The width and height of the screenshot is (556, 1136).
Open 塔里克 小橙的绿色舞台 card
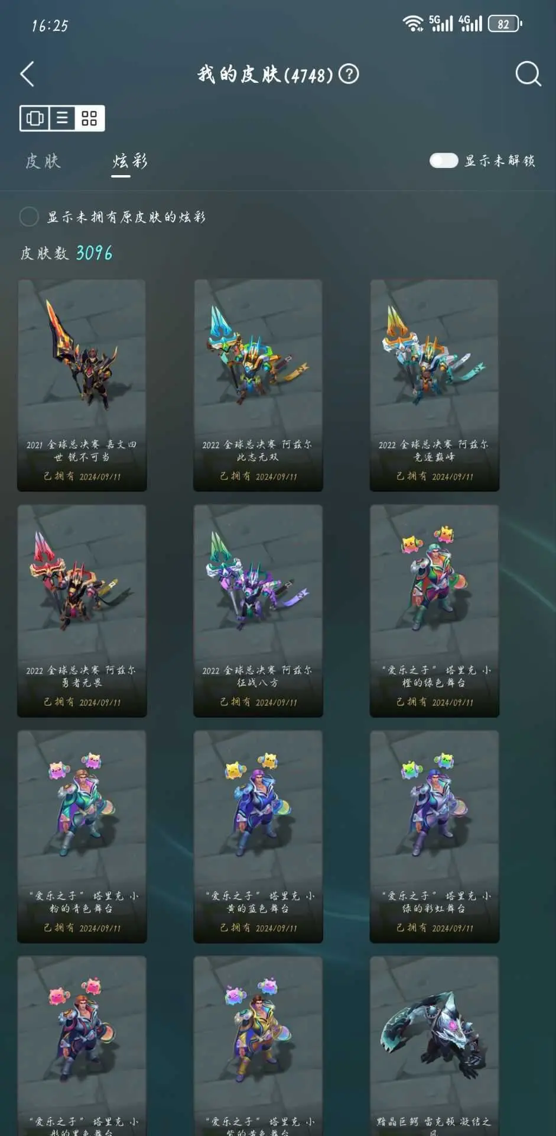coord(434,611)
